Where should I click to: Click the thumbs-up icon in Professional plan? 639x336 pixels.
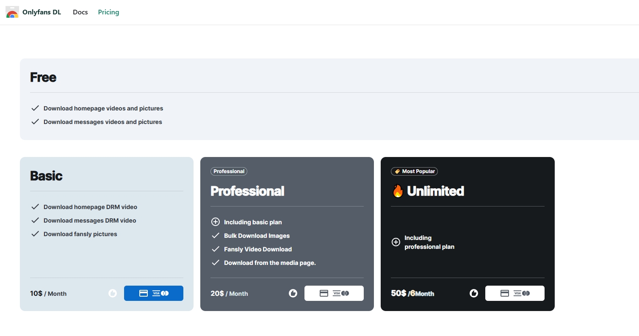pos(293,293)
